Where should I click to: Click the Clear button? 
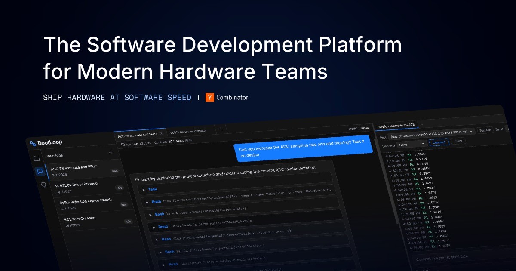458,141
